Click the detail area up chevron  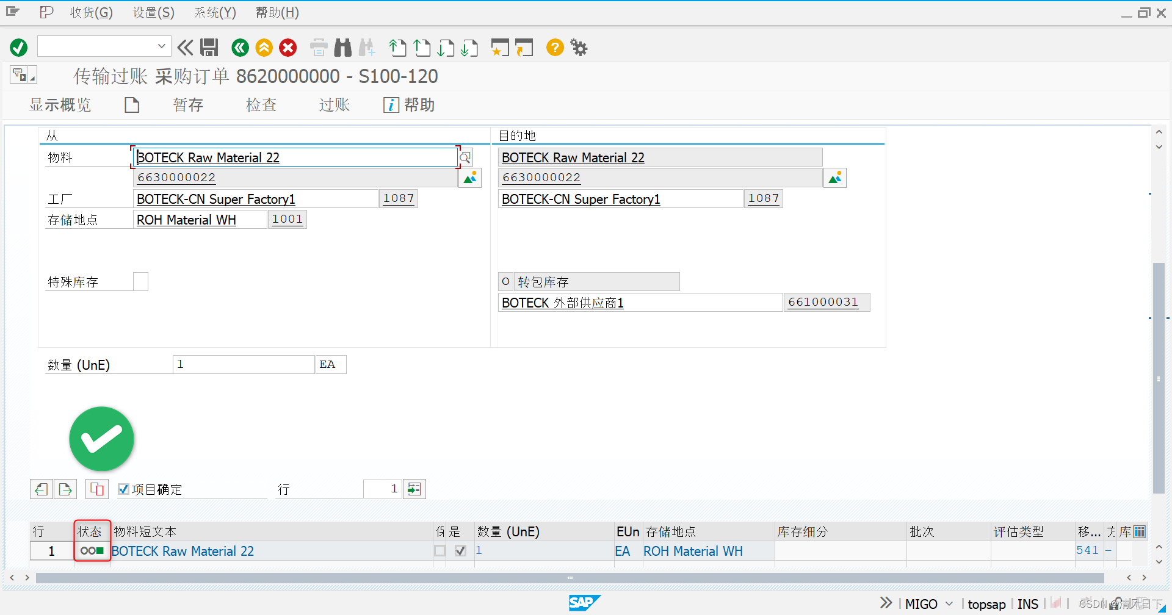pos(1159,132)
